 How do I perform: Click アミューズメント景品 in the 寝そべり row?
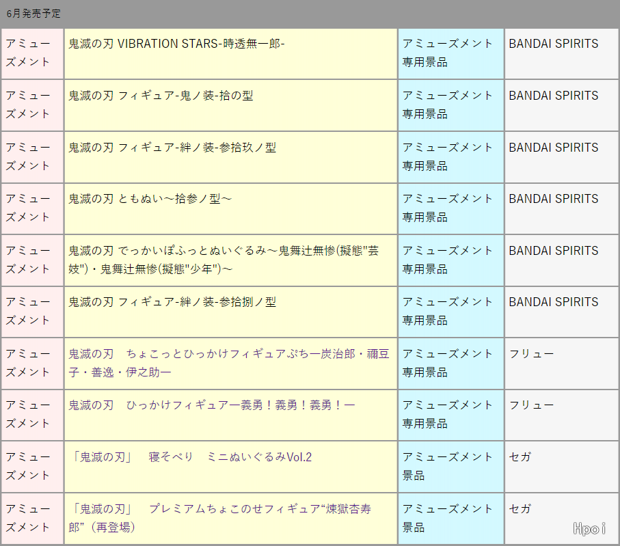click(x=448, y=466)
